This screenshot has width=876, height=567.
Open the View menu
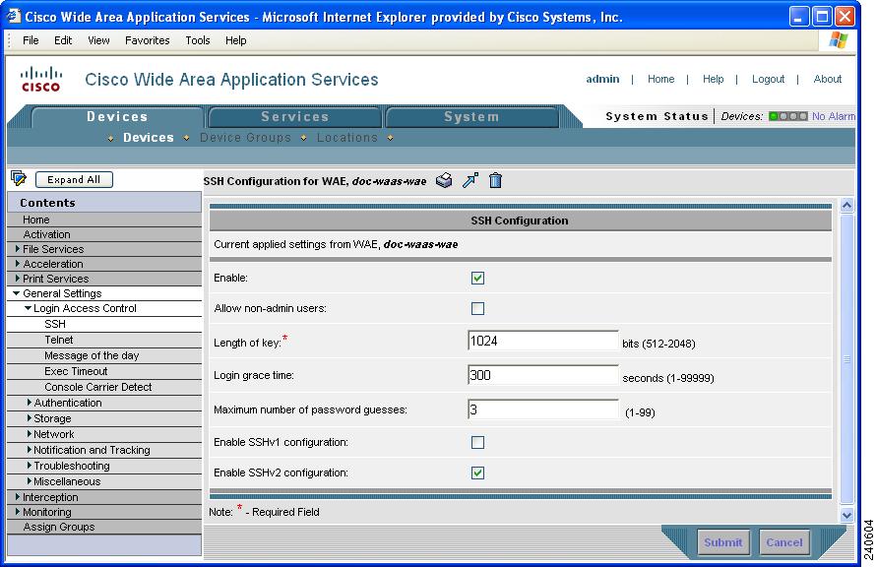click(x=98, y=40)
